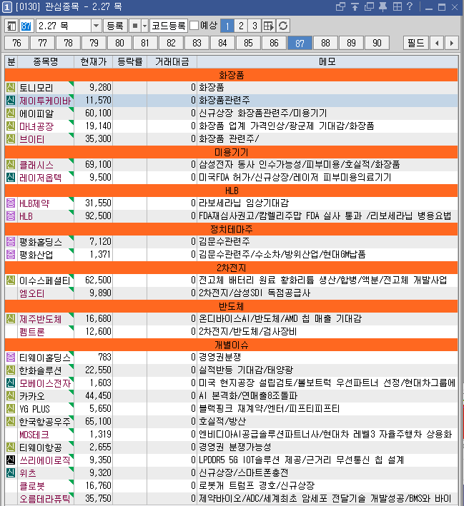Click the 필드 button
The height and width of the screenshot is (506, 464).
pyautogui.click(x=415, y=43)
